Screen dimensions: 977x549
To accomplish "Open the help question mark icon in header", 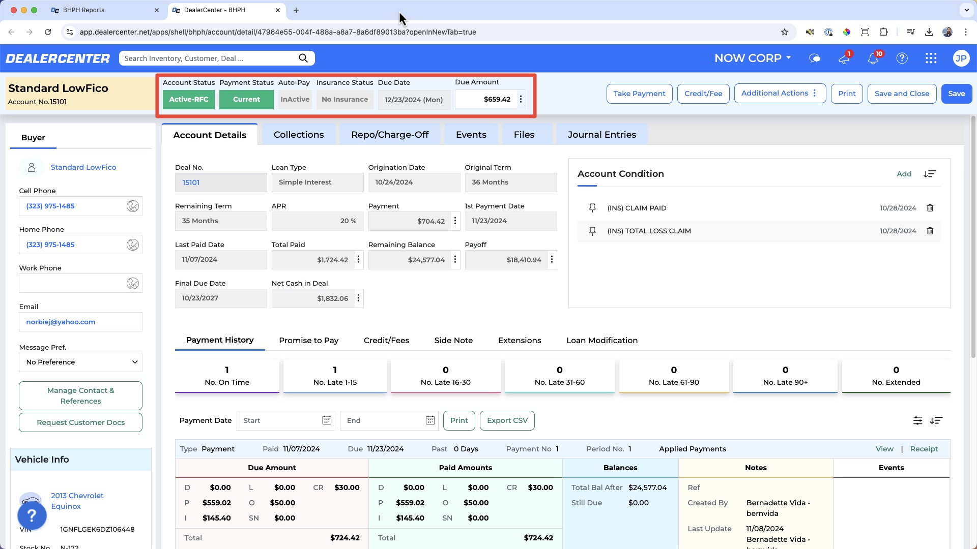I will [x=902, y=58].
